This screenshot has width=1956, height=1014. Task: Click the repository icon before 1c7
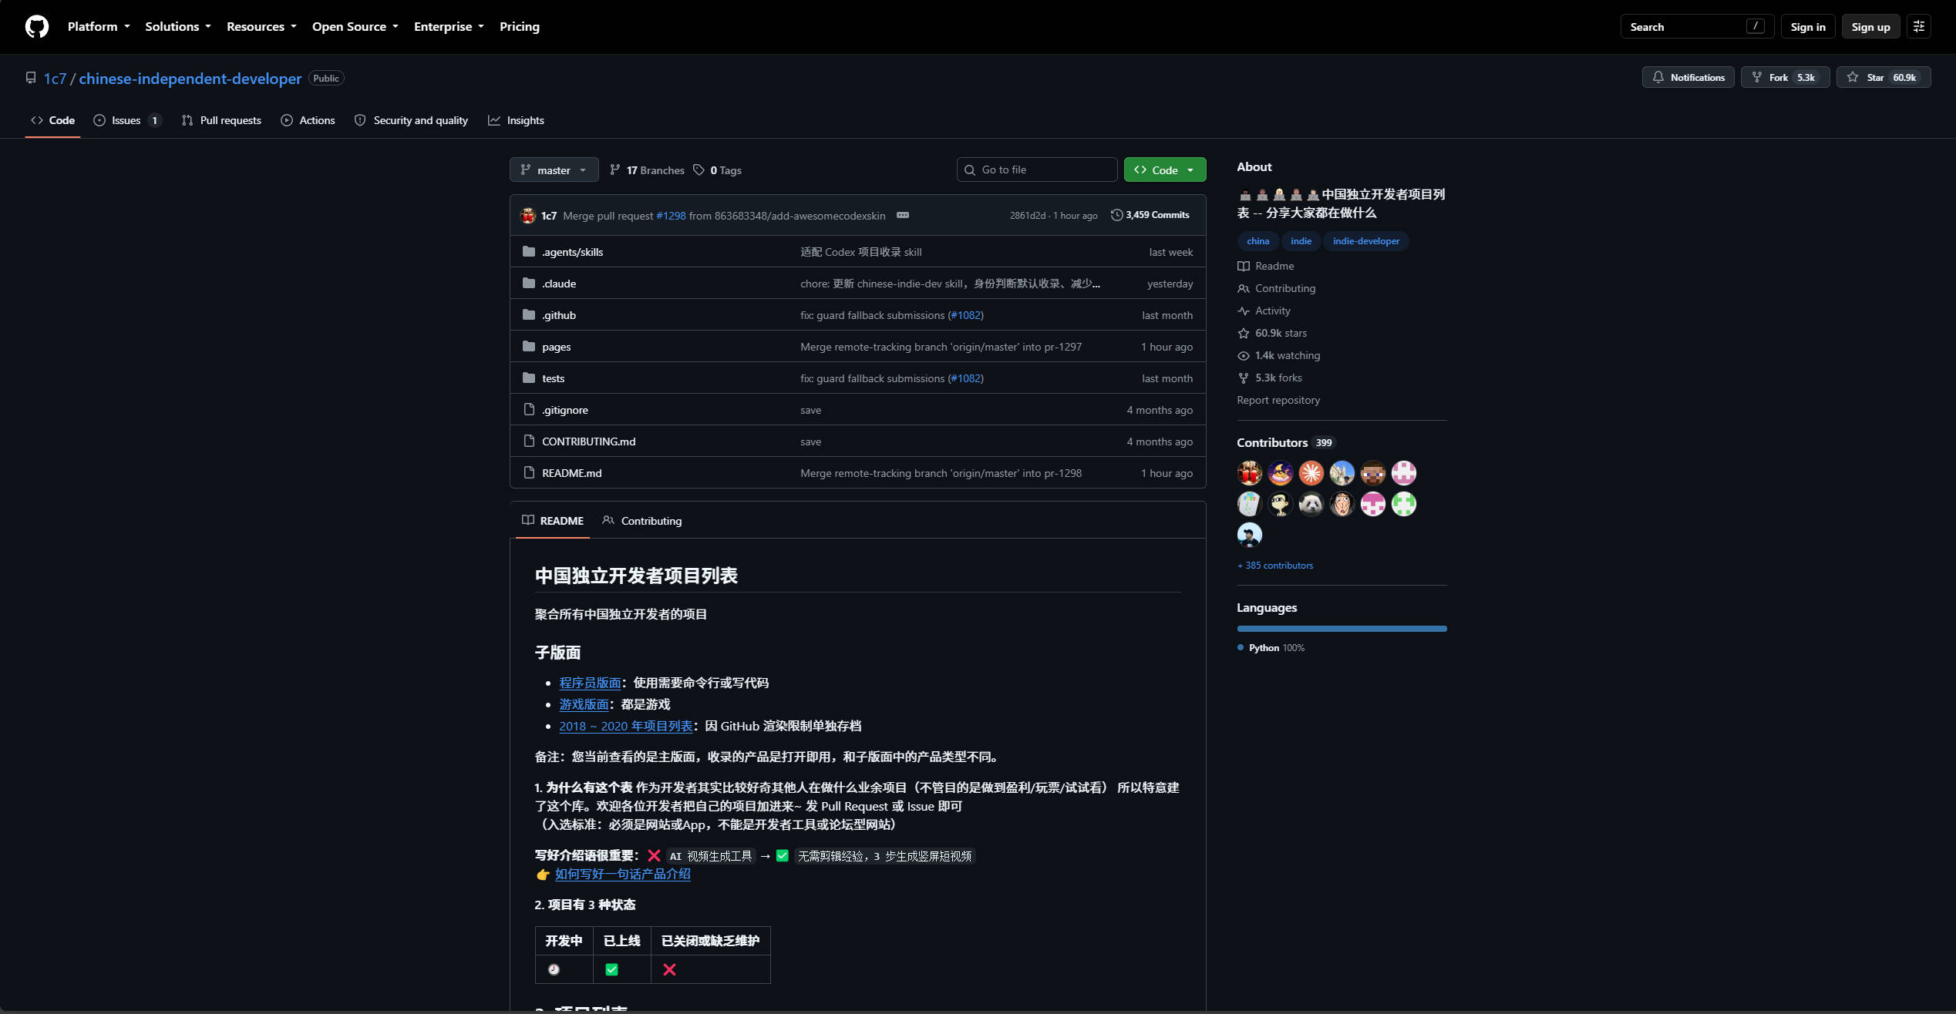31,79
